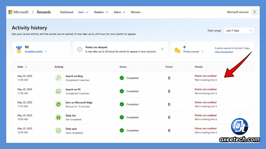Open the chevron next to Points earned
The width and height of the screenshot is (266, 149).
202,52
